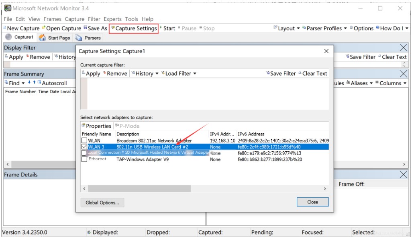Image resolution: width=412 pixels, height=239 pixels.
Task: Click the adapter list horizontal scrollbar thumb
Action: pyautogui.click(x=139, y=189)
